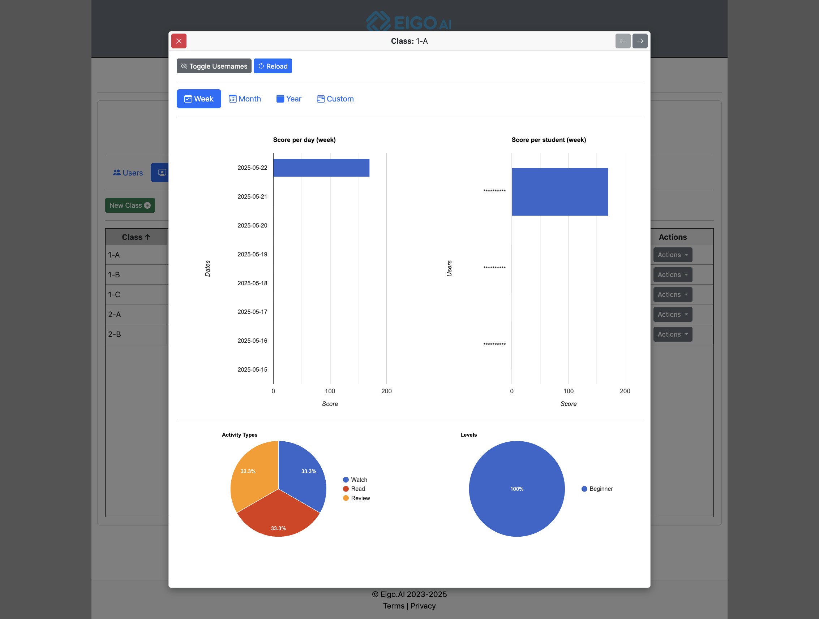Click the Review legend color dot
Screen dimensions: 819x619
click(346, 498)
